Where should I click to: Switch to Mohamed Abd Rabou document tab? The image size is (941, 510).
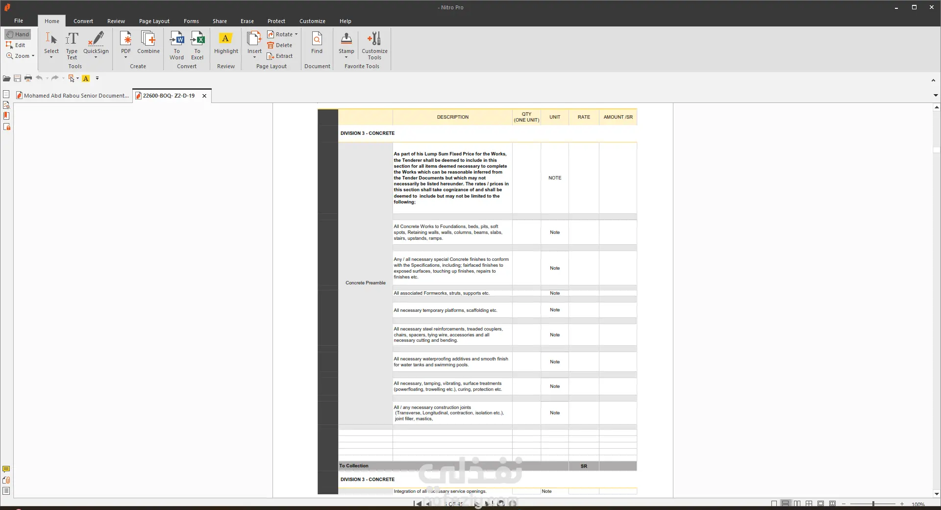(73, 96)
